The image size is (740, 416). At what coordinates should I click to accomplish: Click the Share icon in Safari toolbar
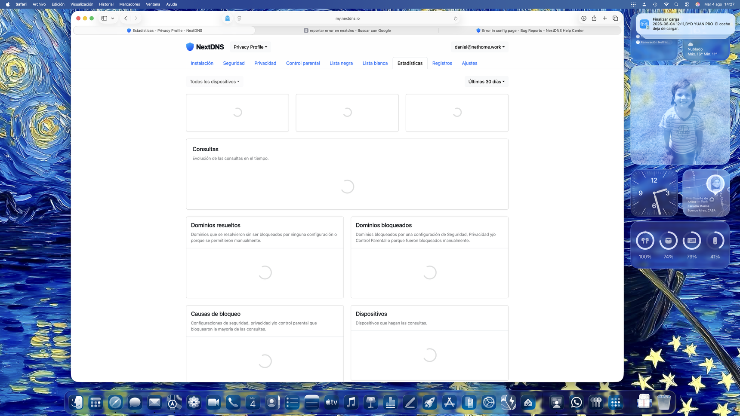tap(594, 18)
